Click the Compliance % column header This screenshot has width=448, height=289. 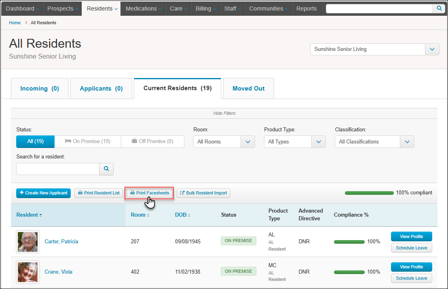351,215
